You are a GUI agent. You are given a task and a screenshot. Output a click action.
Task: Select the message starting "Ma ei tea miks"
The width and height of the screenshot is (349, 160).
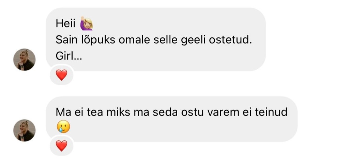pos(171,112)
